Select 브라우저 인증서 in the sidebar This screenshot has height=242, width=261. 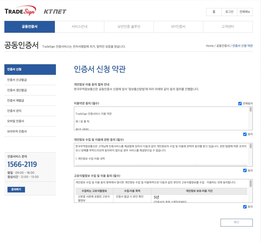(x=30, y=131)
